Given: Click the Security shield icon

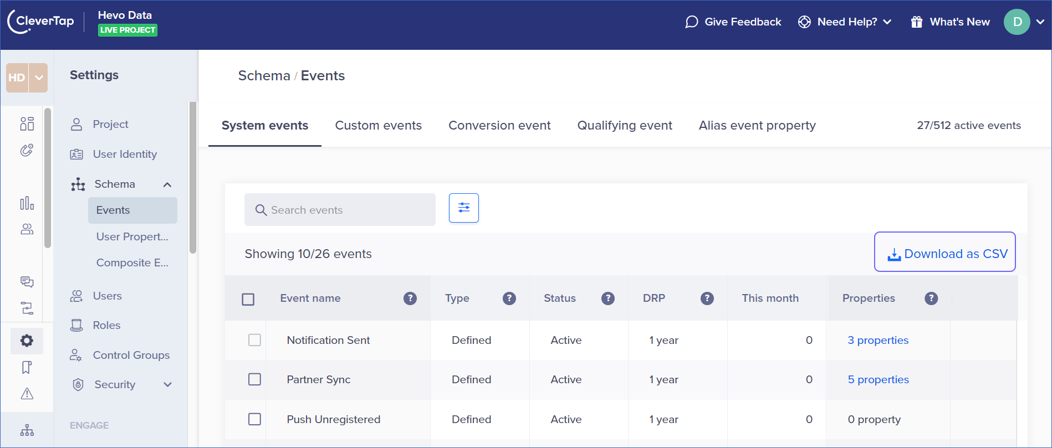Looking at the screenshot, I should tap(78, 384).
